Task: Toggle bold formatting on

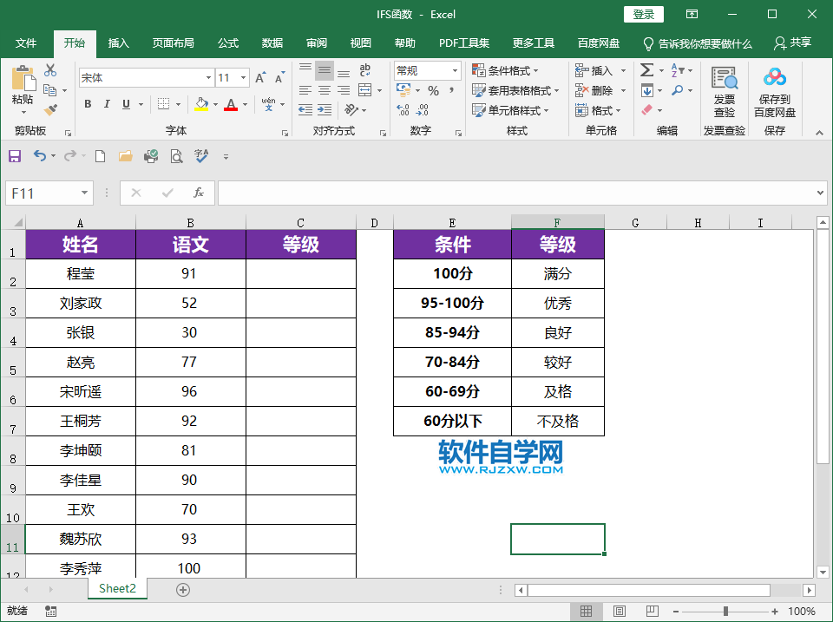Action: pos(88,103)
